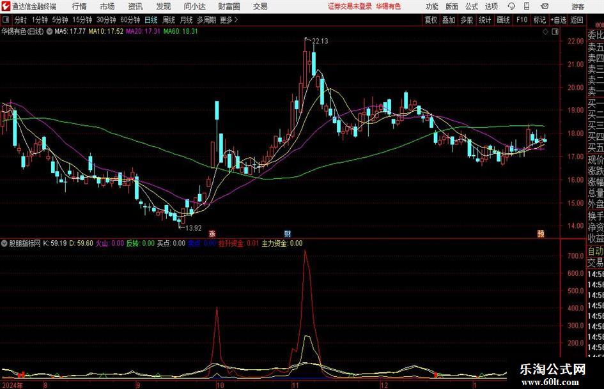The image size is (604, 389).
Task: Click the 统计 statistics button
Action: (x=485, y=20)
